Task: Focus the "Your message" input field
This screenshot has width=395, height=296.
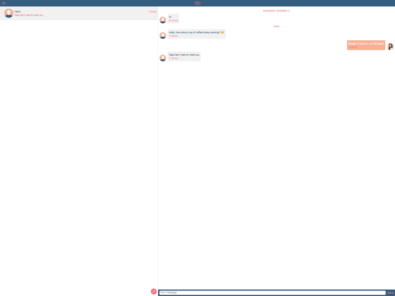Action: pos(272,293)
